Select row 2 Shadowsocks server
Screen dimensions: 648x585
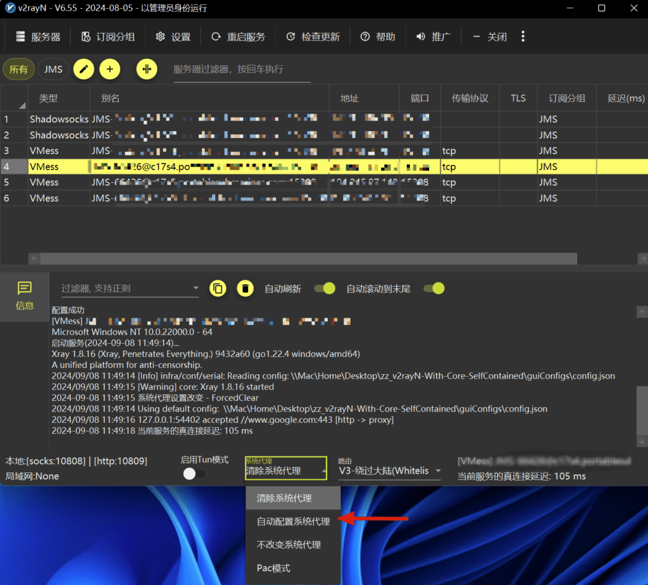[324, 135]
